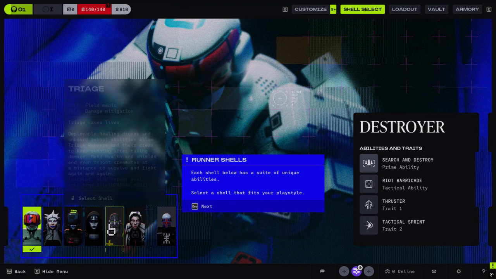Screen dimensions: 496x279
Task: Open the chat message icon
Action: (x=322, y=271)
